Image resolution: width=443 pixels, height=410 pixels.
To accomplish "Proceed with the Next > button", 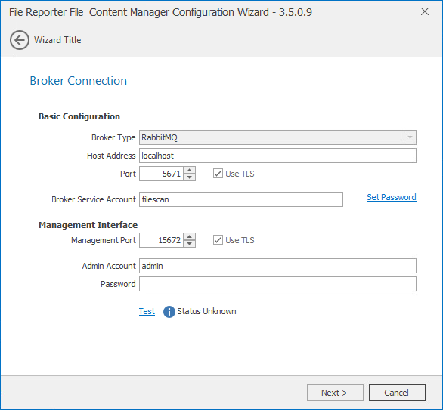I will [335, 393].
